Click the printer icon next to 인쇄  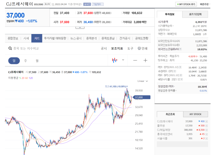139,48
